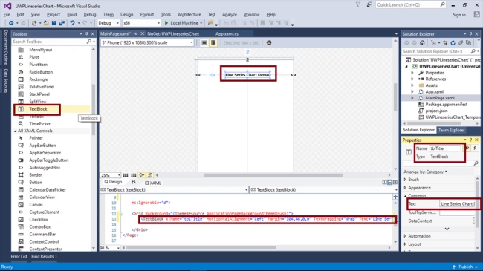Select the ComboBox control in Toolbox
The width and height of the screenshot is (483, 271).
coord(39,226)
